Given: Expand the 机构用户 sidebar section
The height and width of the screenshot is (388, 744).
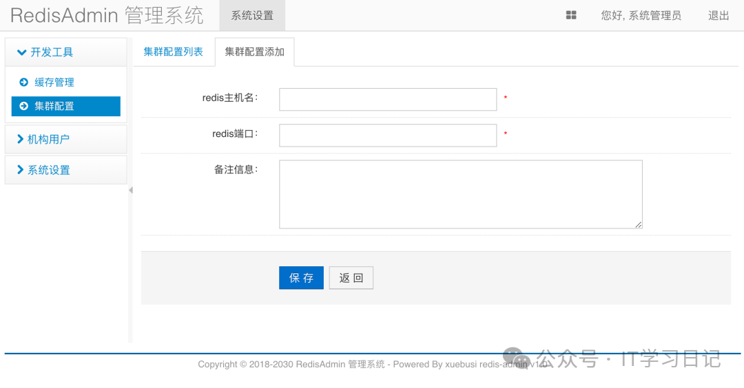Looking at the screenshot, I should point(66,139).
